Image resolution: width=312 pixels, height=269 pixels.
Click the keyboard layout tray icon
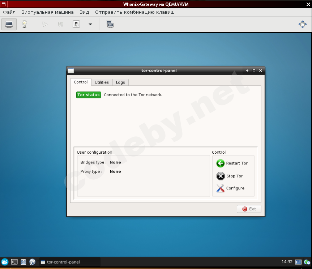pos(298,262)
